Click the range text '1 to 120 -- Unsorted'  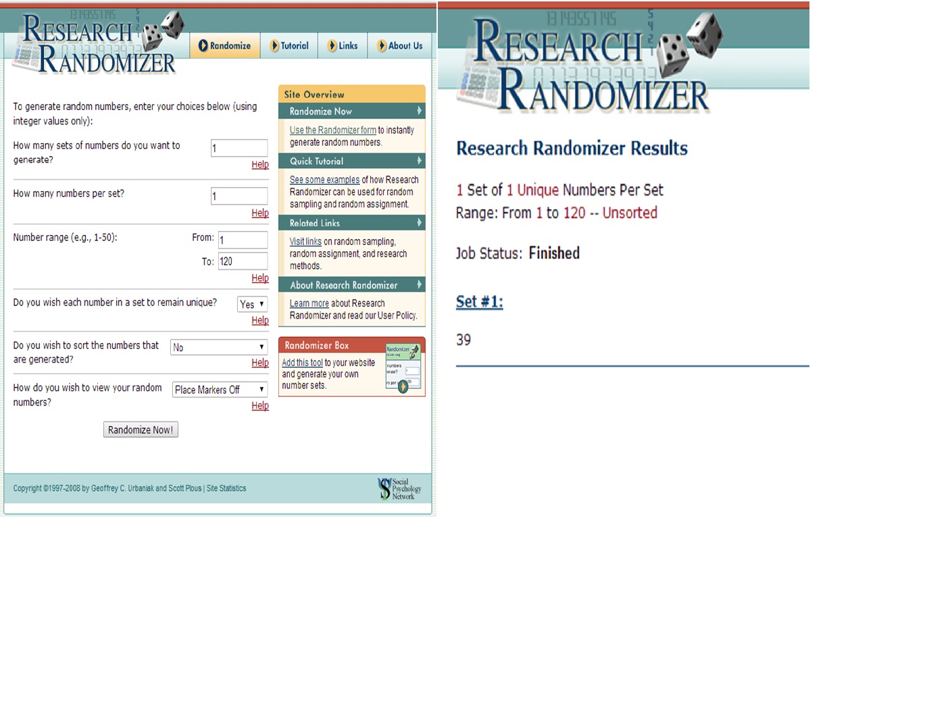[x=597, y=213]
